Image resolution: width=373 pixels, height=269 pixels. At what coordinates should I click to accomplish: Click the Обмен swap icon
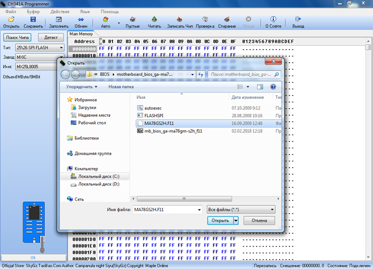tap(81, 19)
